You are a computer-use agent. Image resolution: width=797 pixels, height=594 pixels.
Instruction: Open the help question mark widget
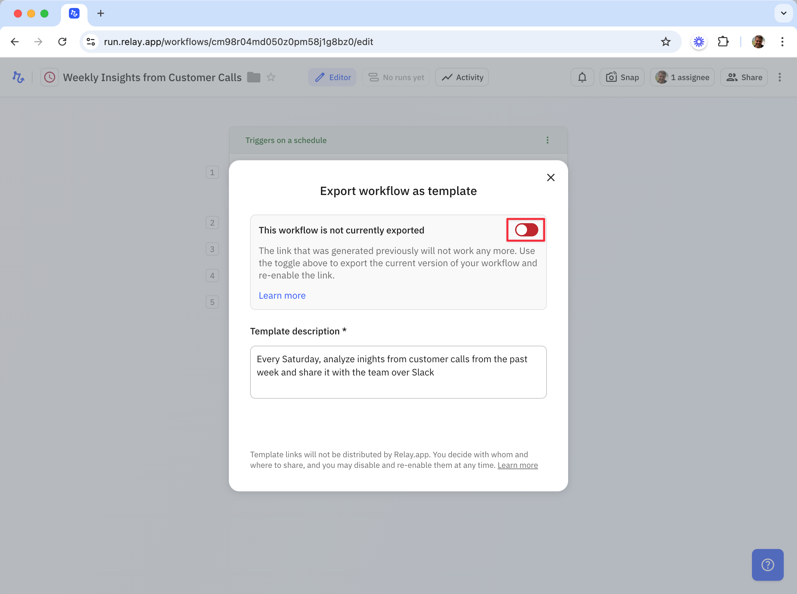point(767,565)
